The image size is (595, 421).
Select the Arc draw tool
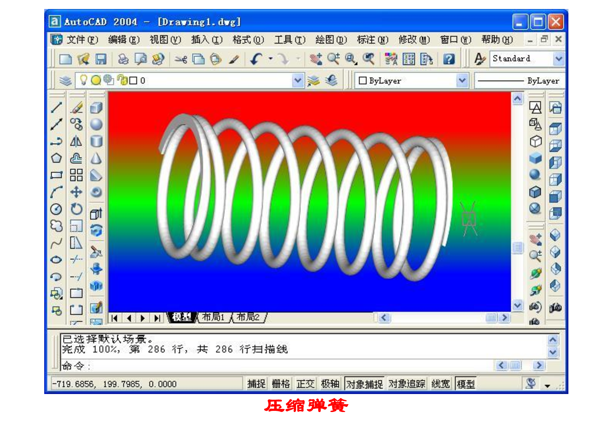pyautogui.click(x=56, y=192)
